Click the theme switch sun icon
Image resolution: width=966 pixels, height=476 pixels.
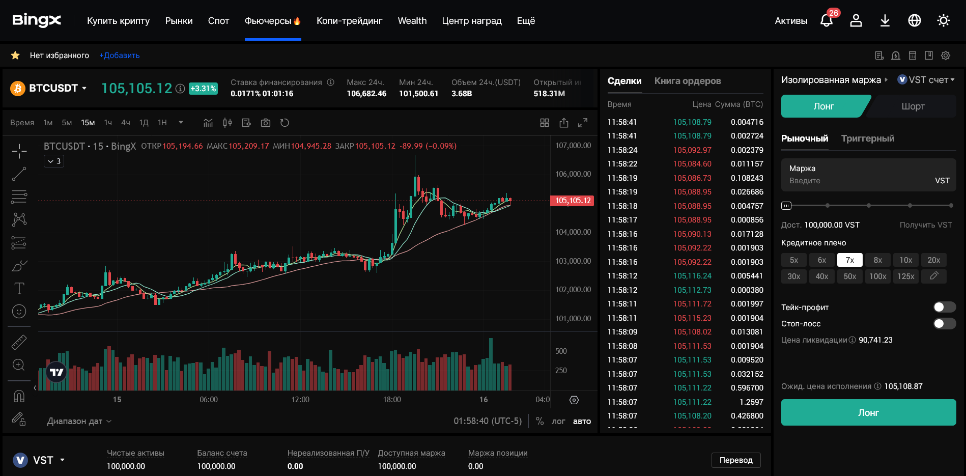[x=943, y=20]
